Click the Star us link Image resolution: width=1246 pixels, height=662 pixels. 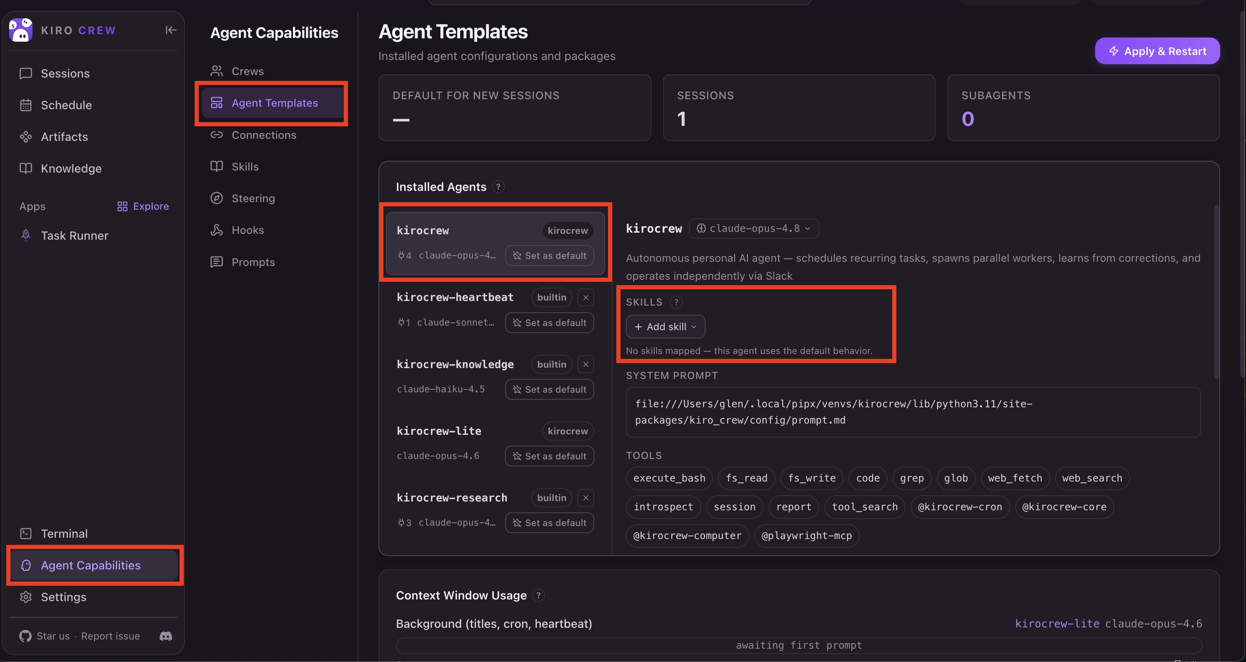(x=53, y=636)
